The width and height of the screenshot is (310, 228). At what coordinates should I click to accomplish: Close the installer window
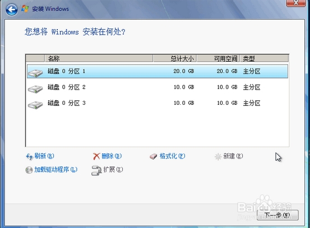pos(296,3)
